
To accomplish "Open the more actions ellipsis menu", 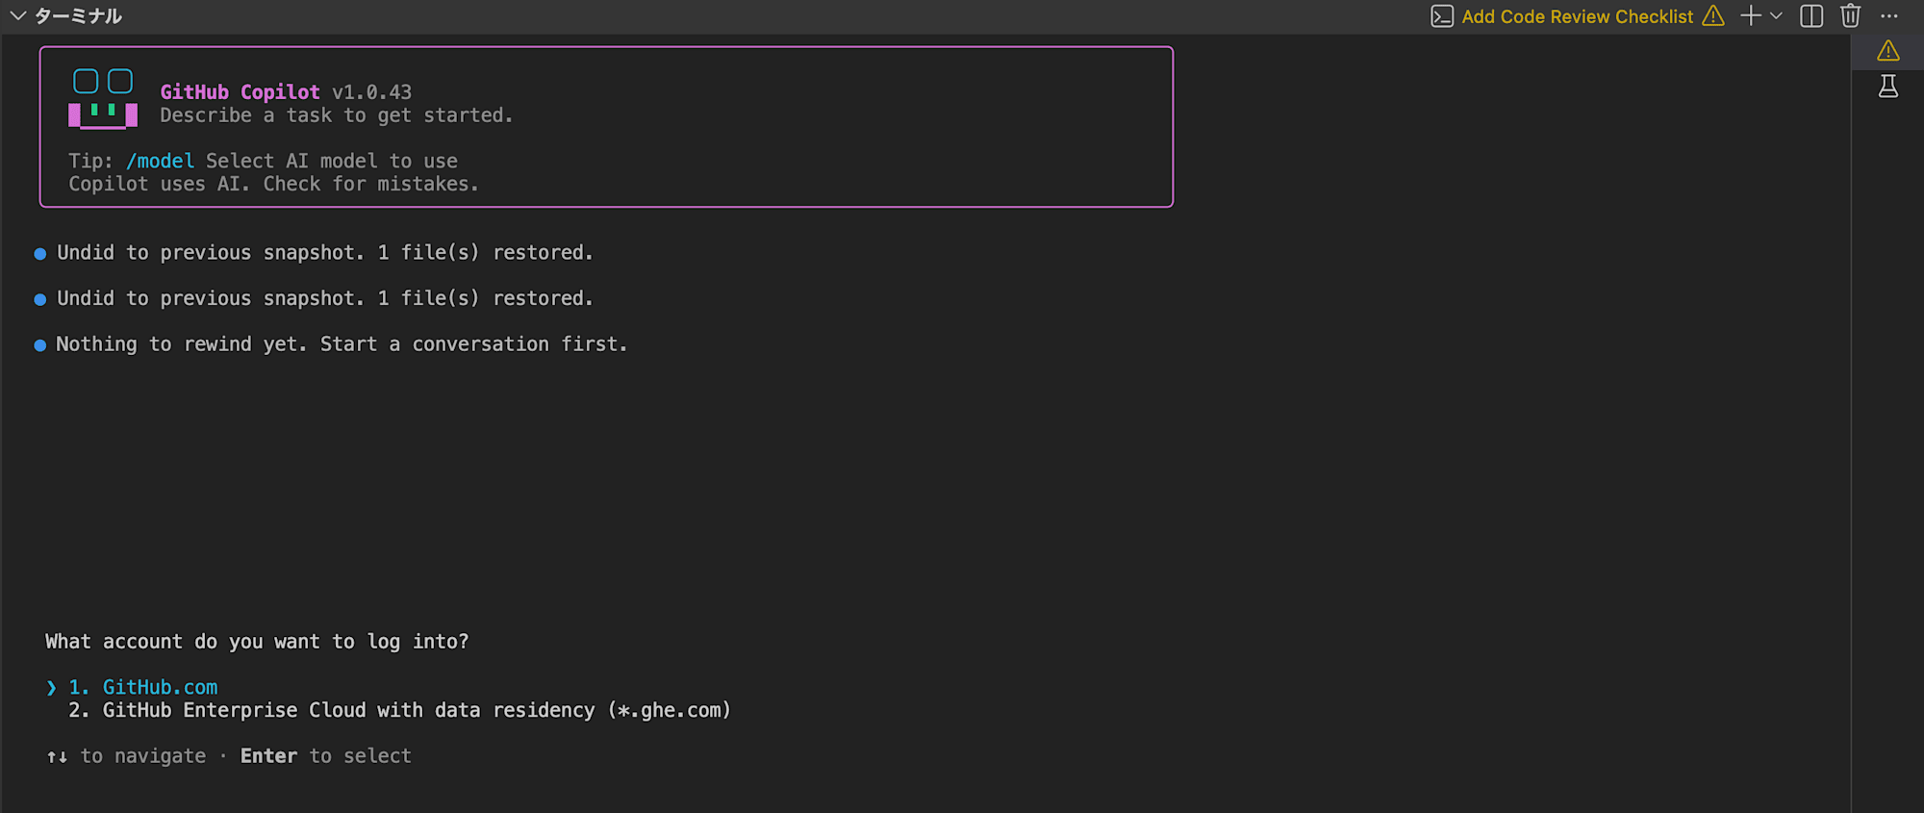I will [x=1889, y=16].
